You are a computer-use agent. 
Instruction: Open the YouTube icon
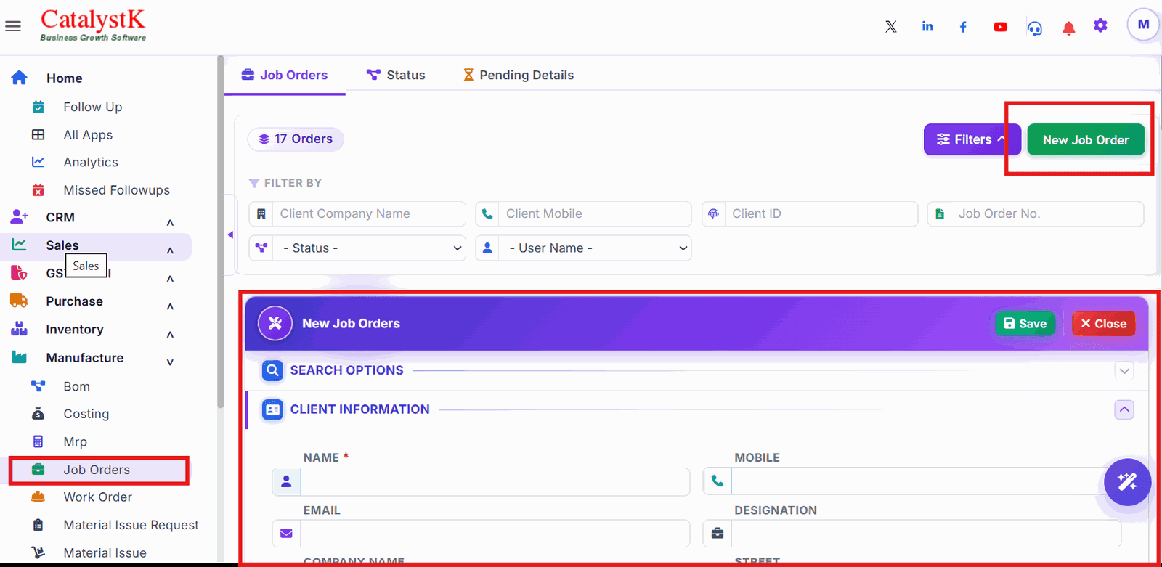[1000, 27]
